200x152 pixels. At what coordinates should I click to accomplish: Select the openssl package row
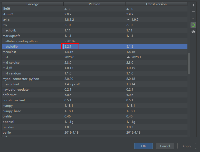[94, 122]
